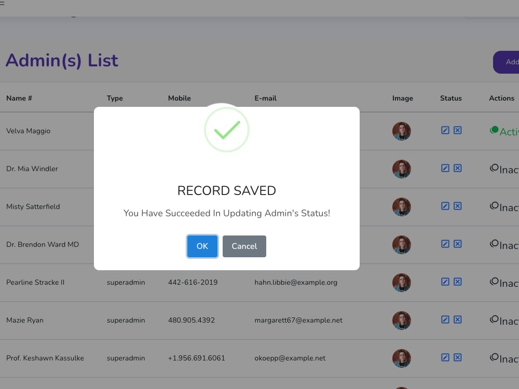This screenshot has height=389, width=519.
Task: Click email okoepp@example.net
Action: click(290, 358)
